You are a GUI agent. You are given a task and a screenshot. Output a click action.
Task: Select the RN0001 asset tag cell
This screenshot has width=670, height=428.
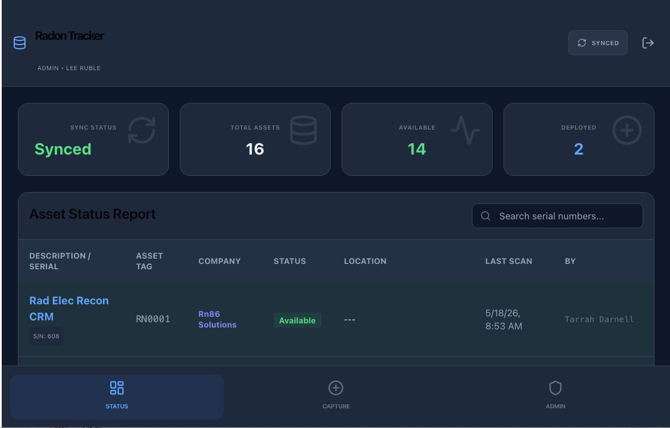pos(153,319)
